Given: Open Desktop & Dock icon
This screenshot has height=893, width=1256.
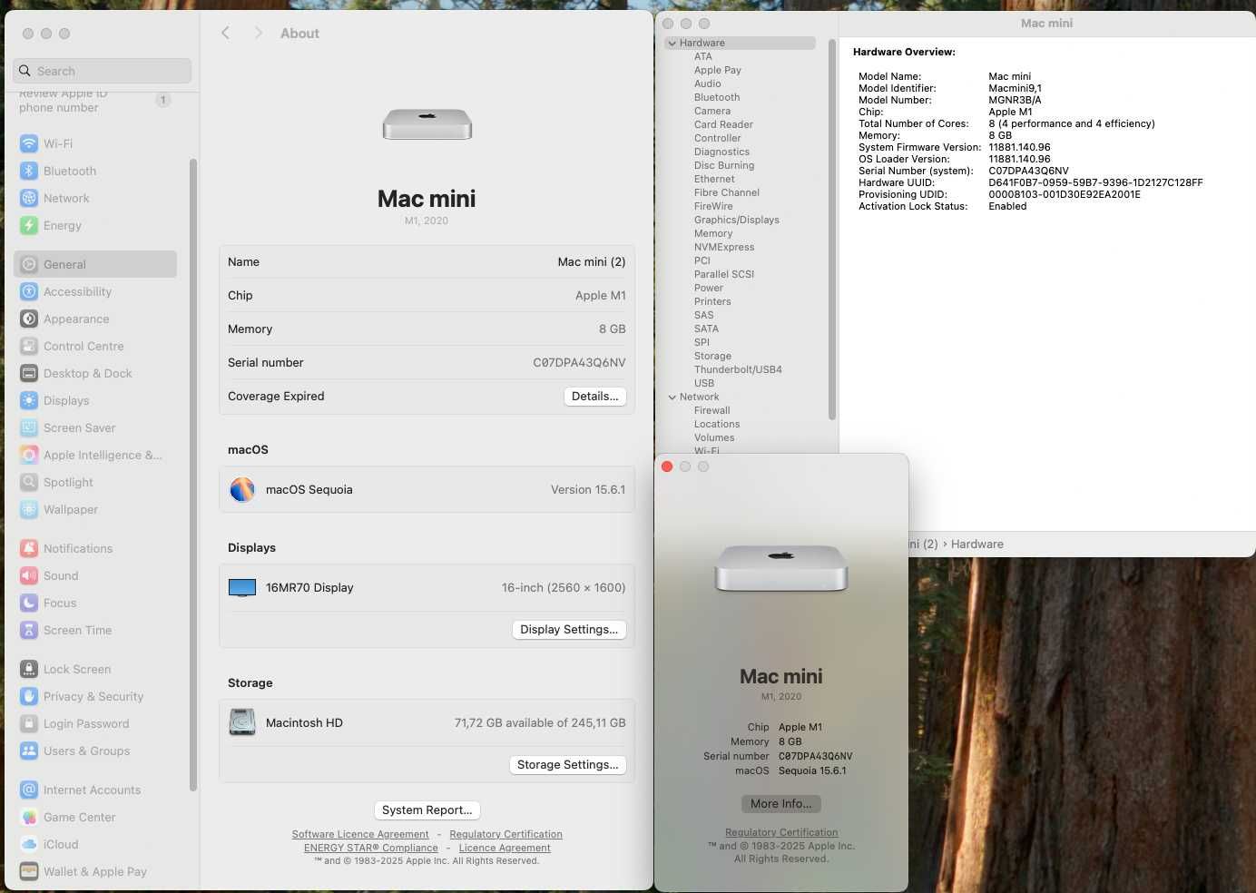Looking at the screenshot, I should [x=29, y=373].
